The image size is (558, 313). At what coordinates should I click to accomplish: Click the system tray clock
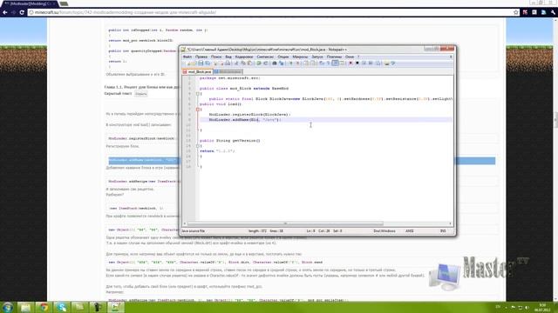point(542,307)
